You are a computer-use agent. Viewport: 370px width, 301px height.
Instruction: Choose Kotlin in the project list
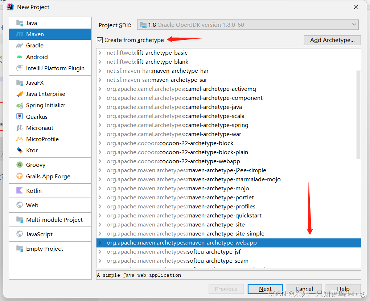(x=50, y=191)
